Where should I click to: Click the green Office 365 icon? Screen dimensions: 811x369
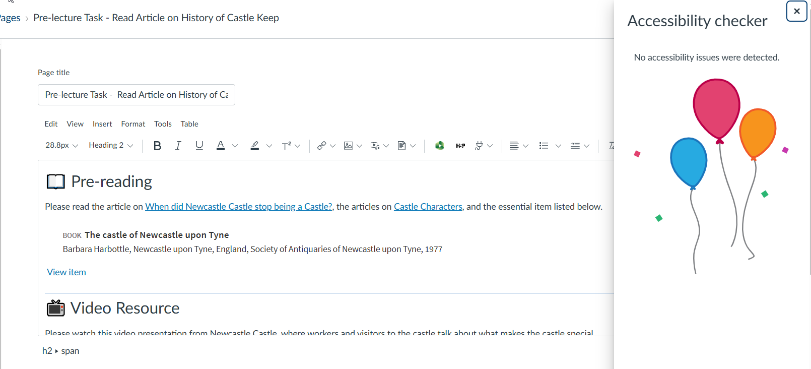click(x=440, y=146)
